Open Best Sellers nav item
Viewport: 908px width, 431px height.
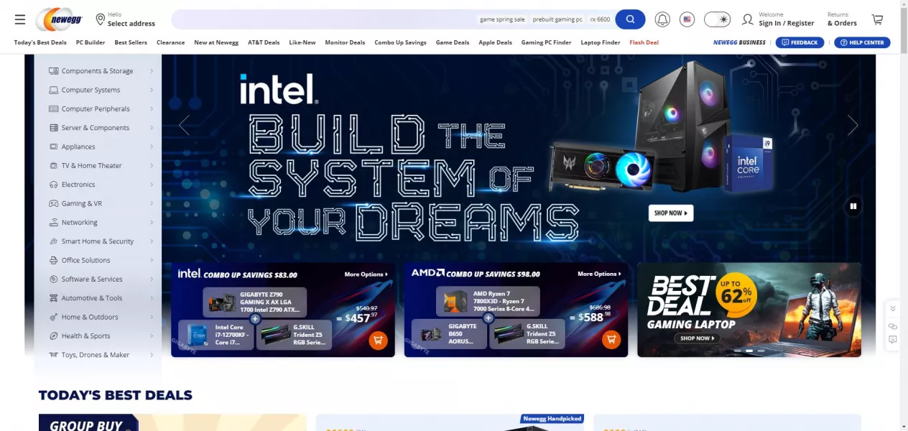tap(131, 42)
